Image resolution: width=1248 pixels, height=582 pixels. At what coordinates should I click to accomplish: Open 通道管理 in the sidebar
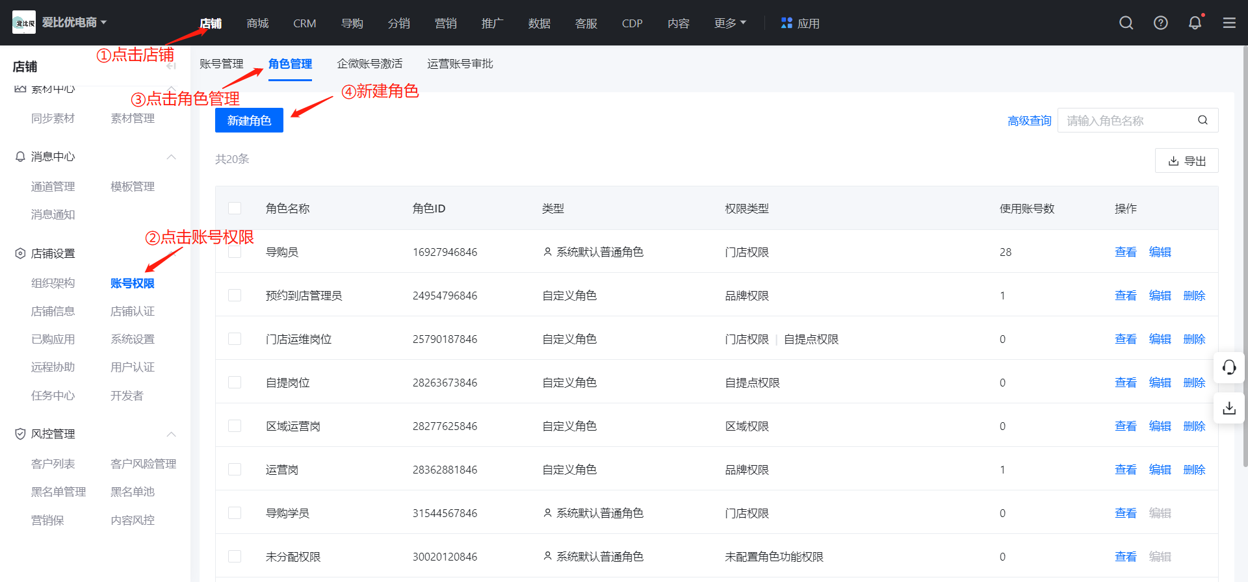coord(53,186)
